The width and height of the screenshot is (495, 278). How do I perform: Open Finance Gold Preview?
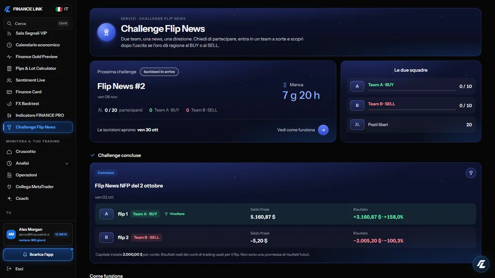click(x=38, y=57)
